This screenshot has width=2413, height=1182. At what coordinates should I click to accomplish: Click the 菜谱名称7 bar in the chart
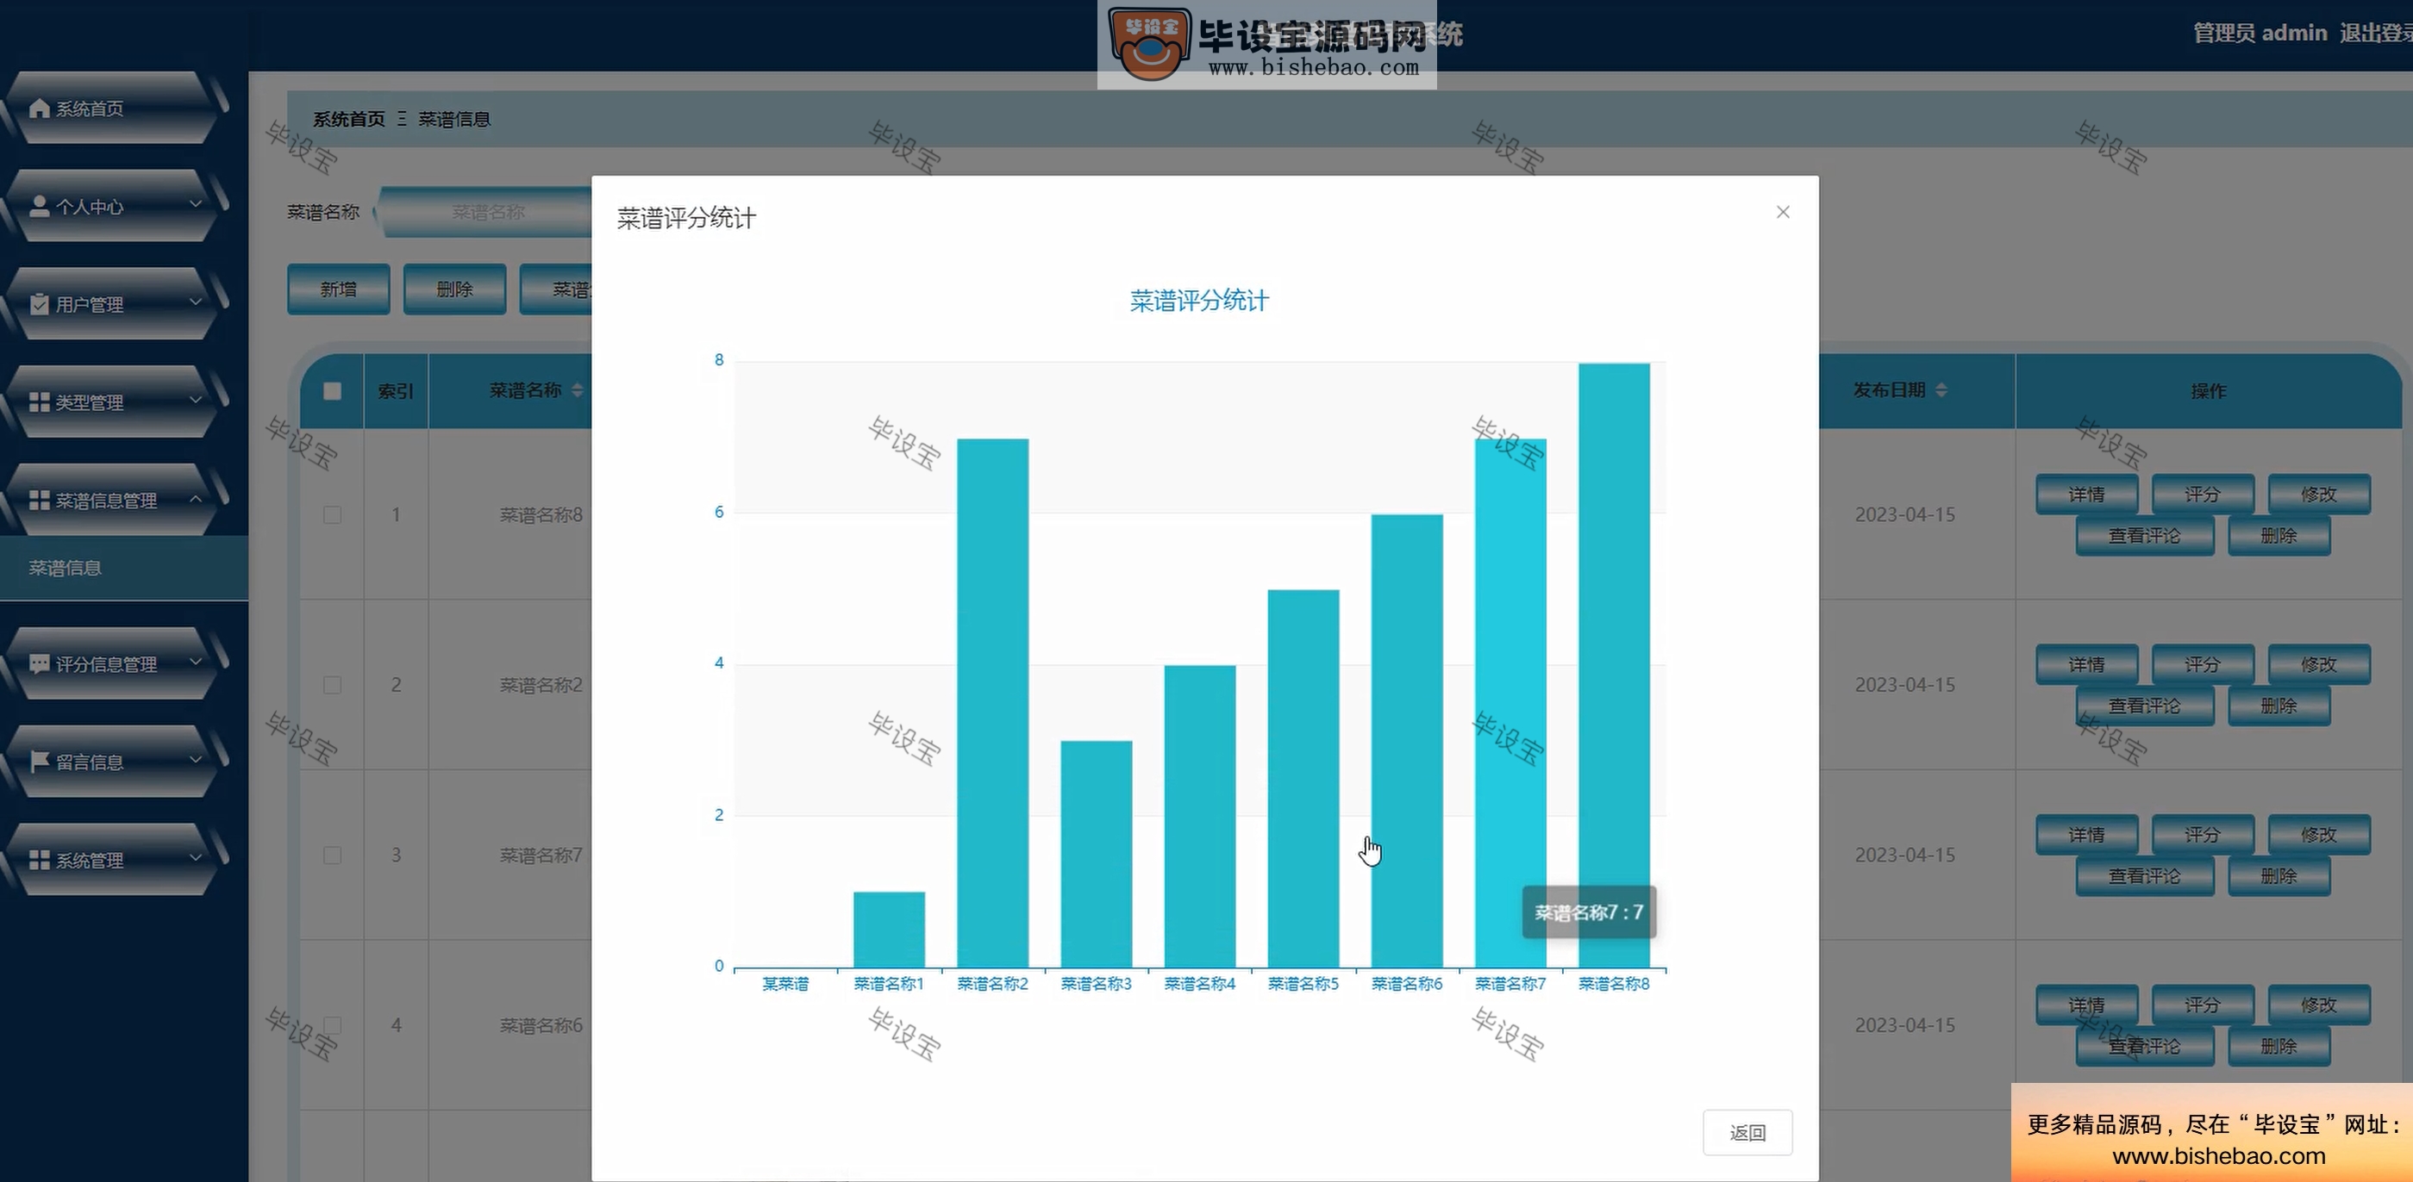(x=1510, y=703)
